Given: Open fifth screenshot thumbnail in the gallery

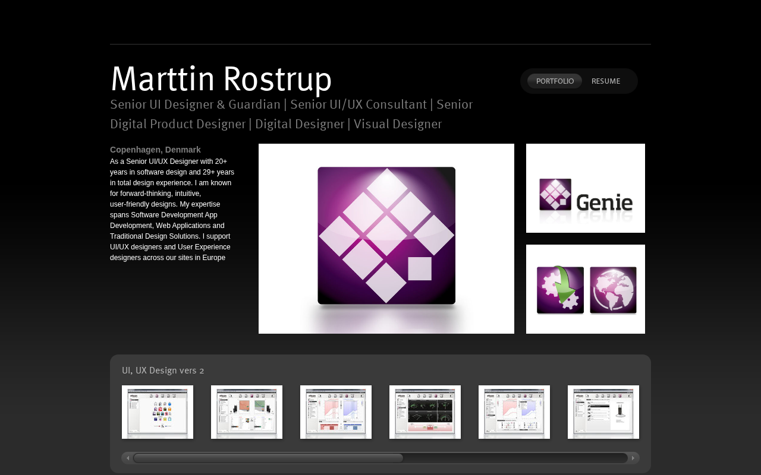Looking at the screenshot, I should pos(514,412).
